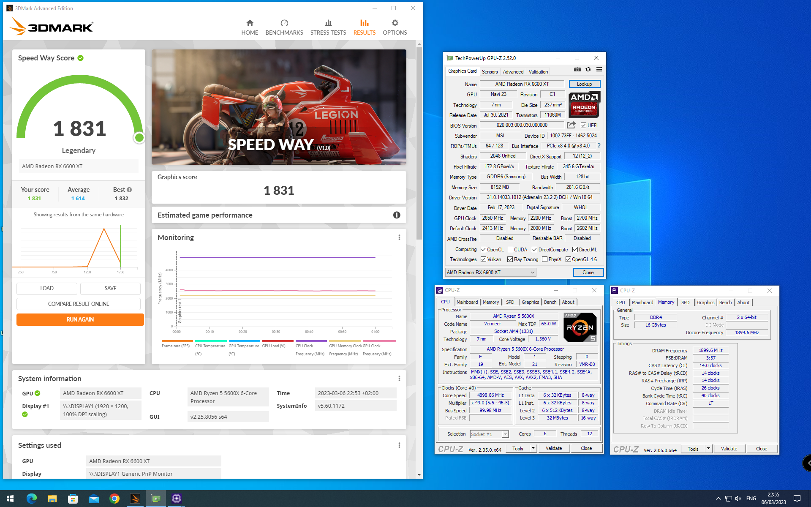
Task: Toggle the OpenCL checkbox
Action: (483, 250)
